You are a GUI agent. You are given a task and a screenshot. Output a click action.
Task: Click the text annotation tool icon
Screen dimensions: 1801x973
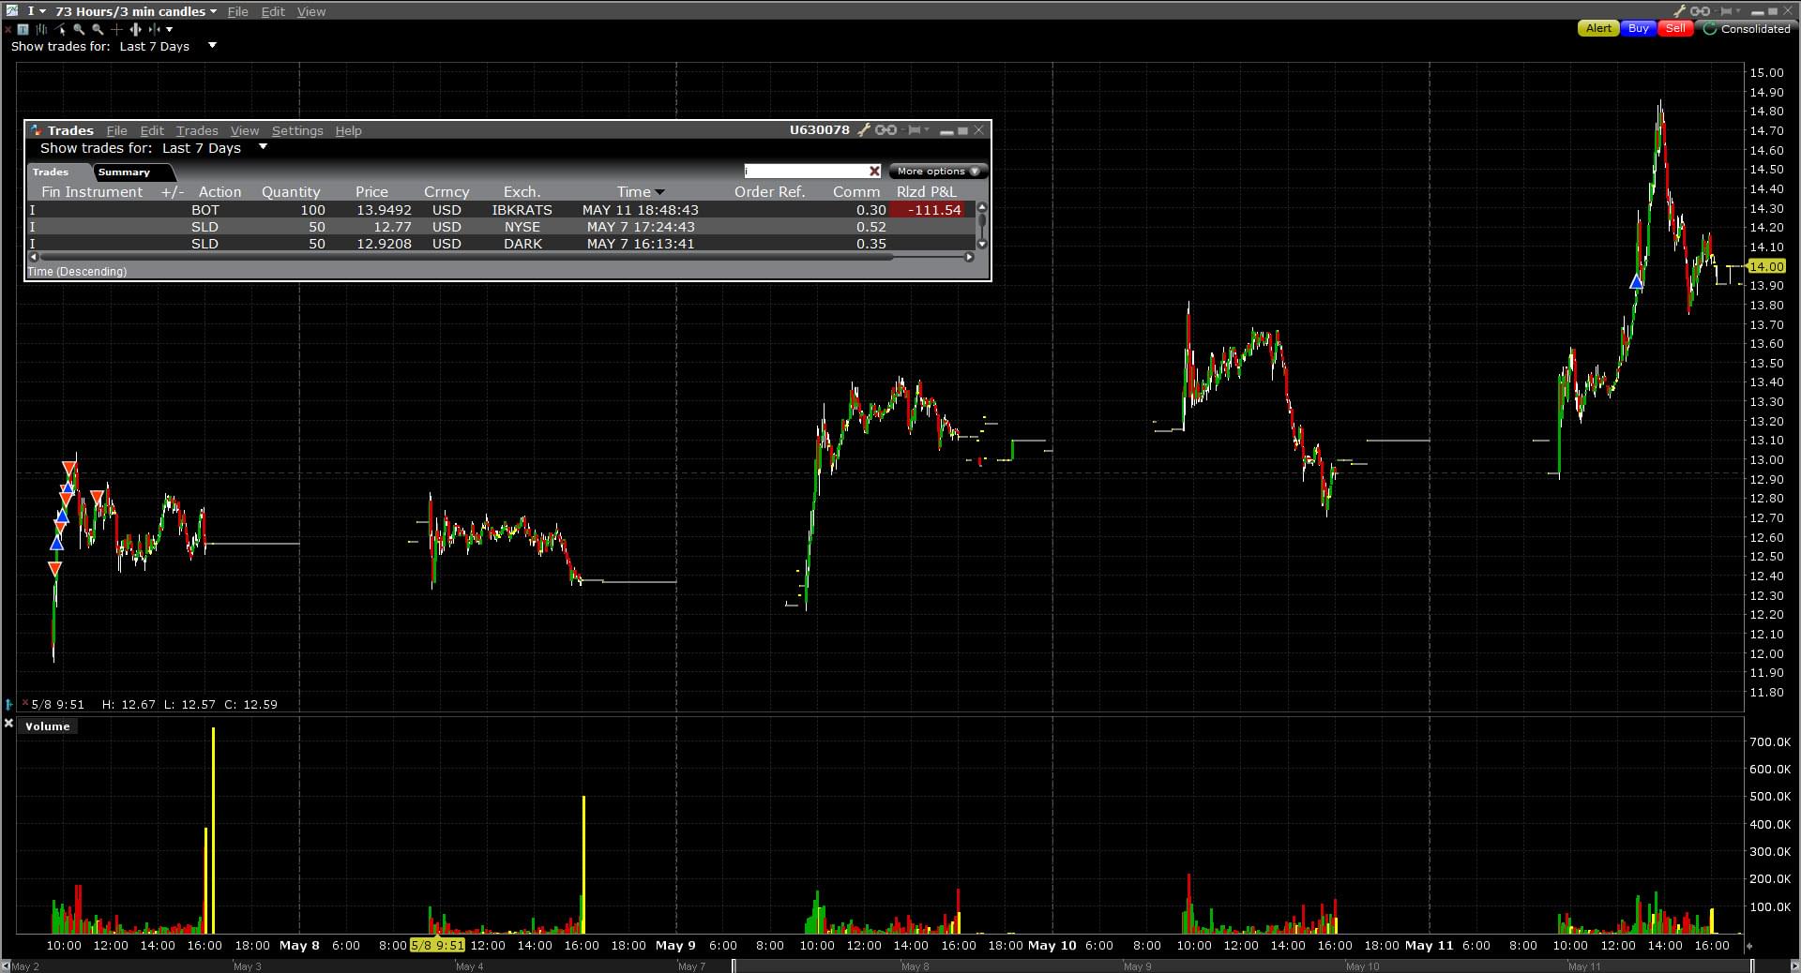click(23, 29)
